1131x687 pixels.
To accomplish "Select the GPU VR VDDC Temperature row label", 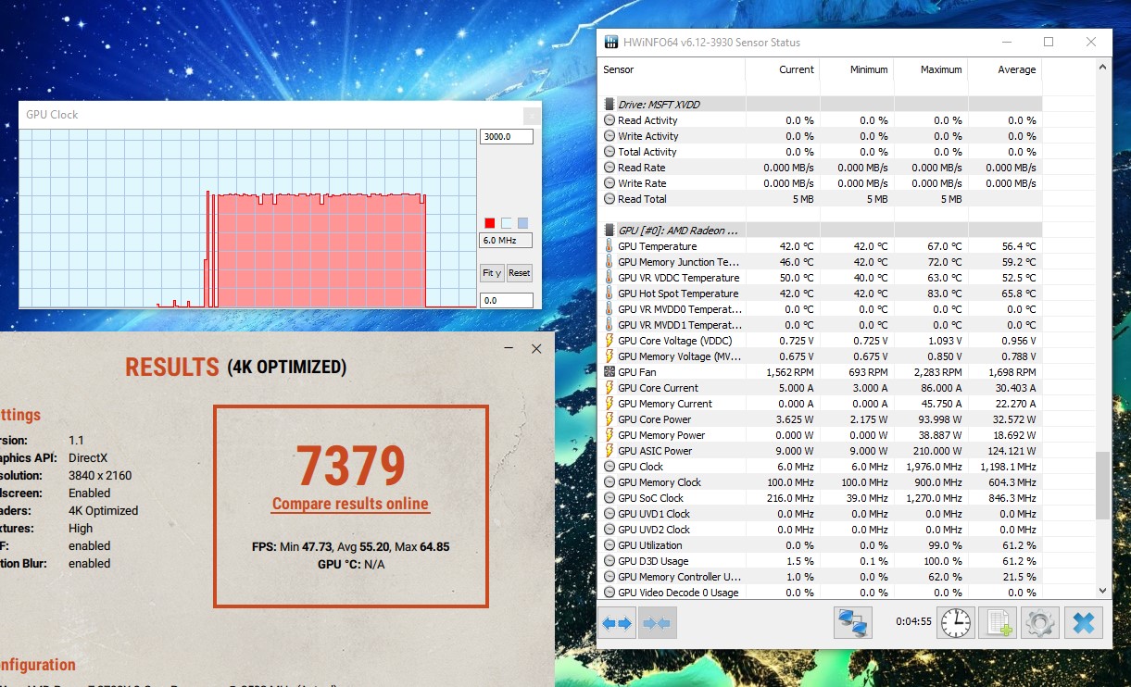I will coord(679,278).
